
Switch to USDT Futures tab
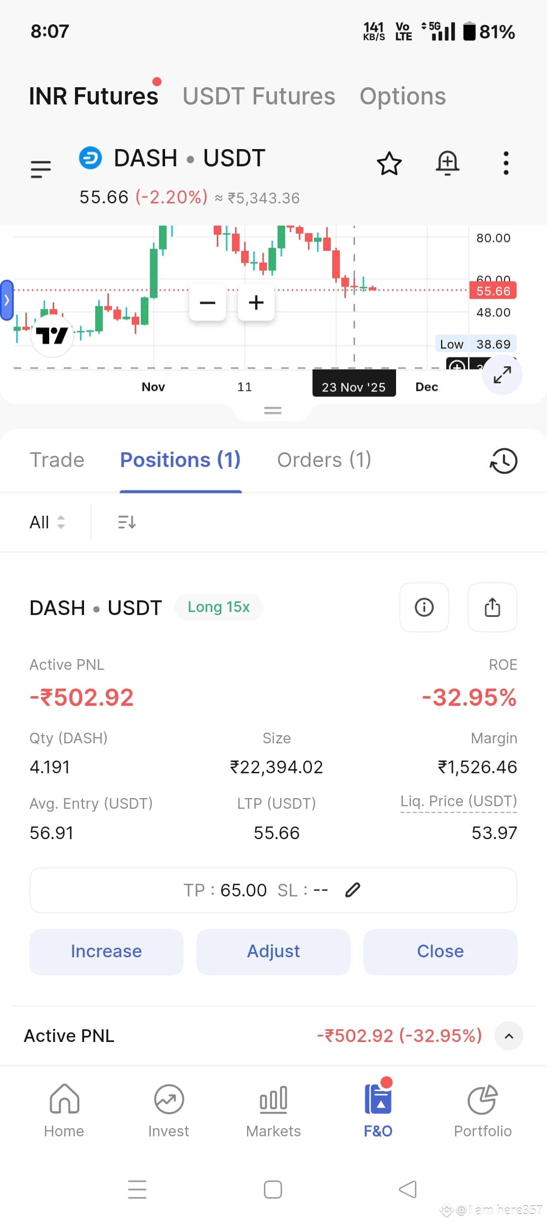point(259,96)
